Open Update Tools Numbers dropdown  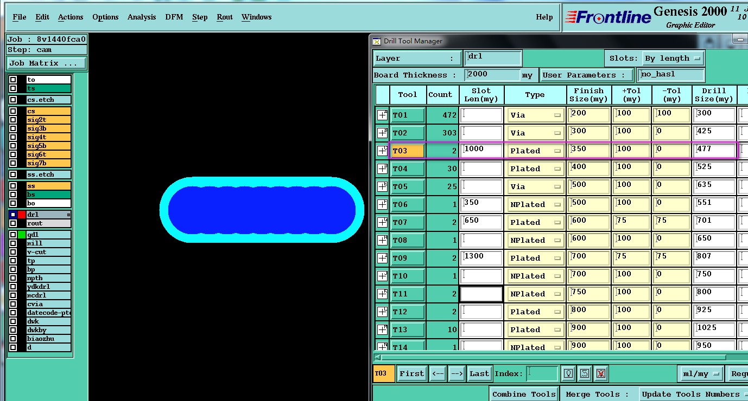[693, 394]
